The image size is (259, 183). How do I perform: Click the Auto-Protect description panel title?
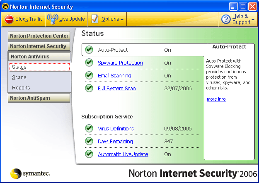(x=229, y=47)
